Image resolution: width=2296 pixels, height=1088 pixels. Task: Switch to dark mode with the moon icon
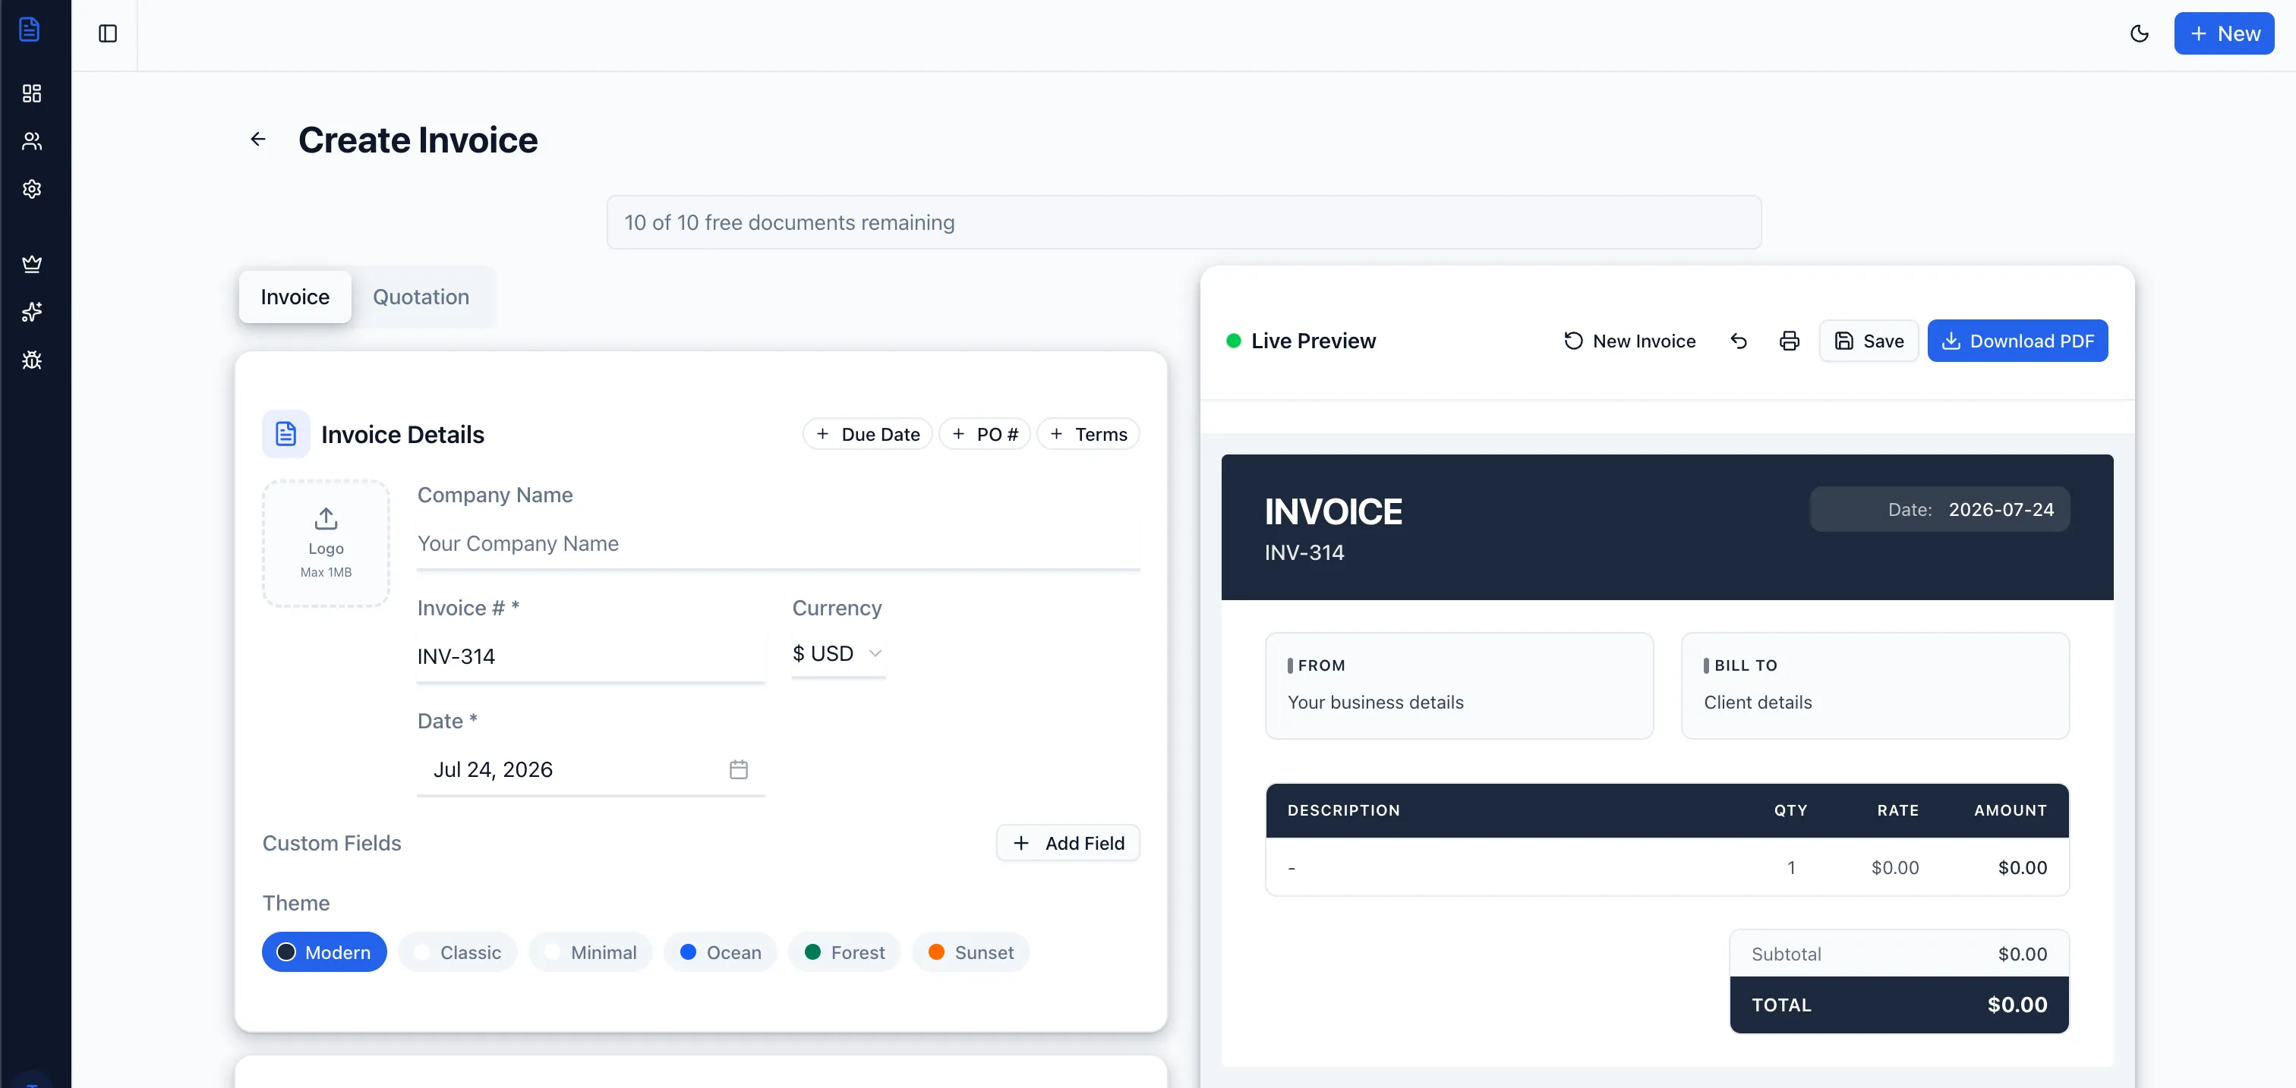[x=2139, y=34]
